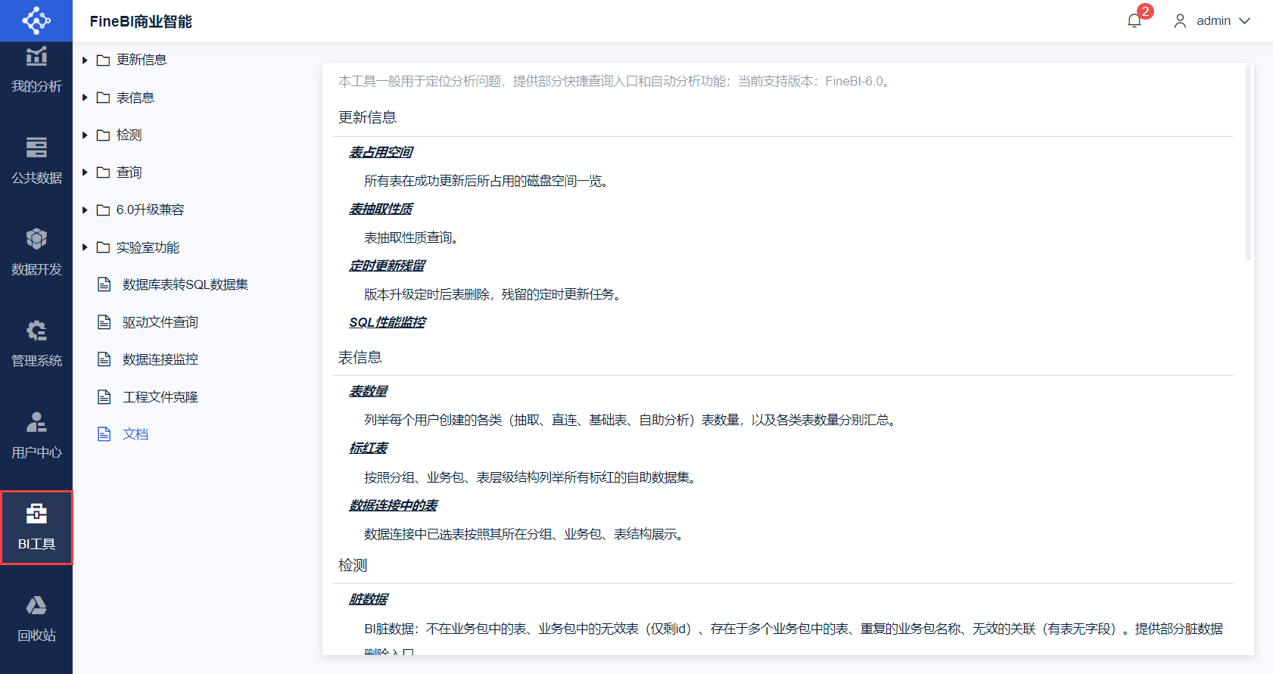
Task: Click the 6.0升级兼容 folder icon
Action: (x=104, y=210)
